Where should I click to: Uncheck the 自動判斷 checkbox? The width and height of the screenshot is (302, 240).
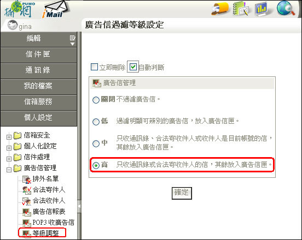133,67
